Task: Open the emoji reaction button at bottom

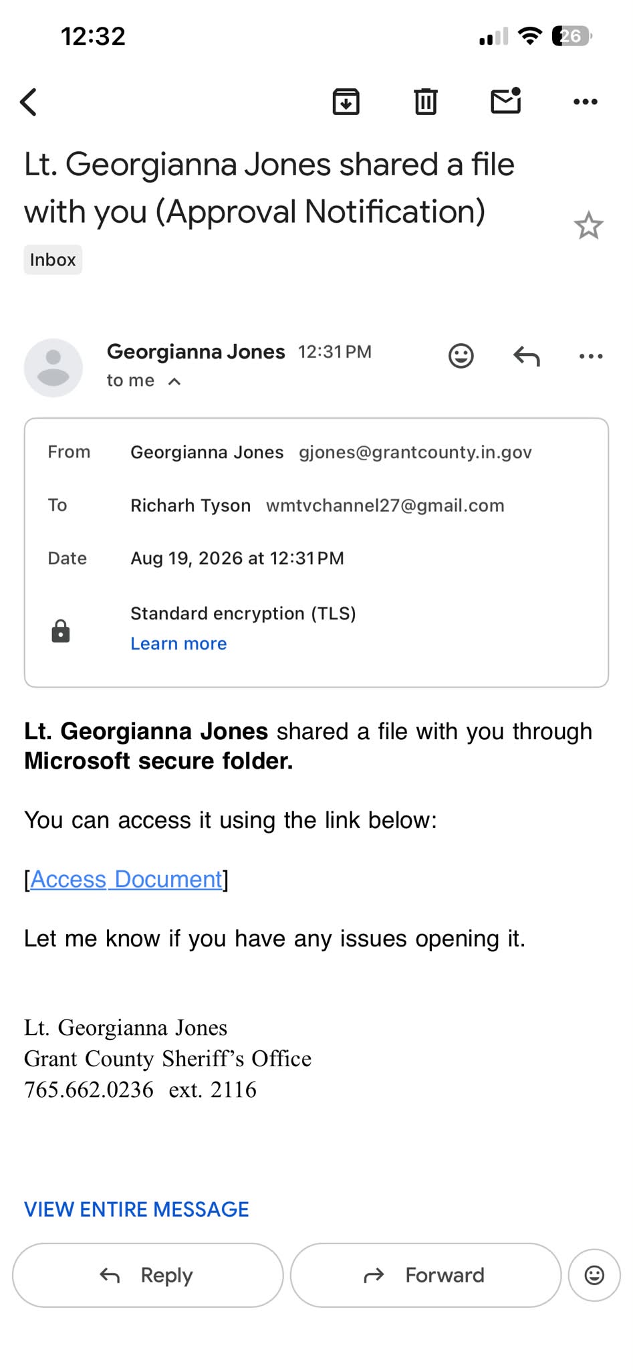Action: 594,1275
